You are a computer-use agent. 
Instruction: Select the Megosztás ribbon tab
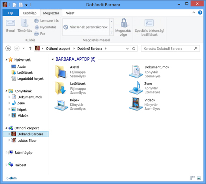(x=51, y=13)
